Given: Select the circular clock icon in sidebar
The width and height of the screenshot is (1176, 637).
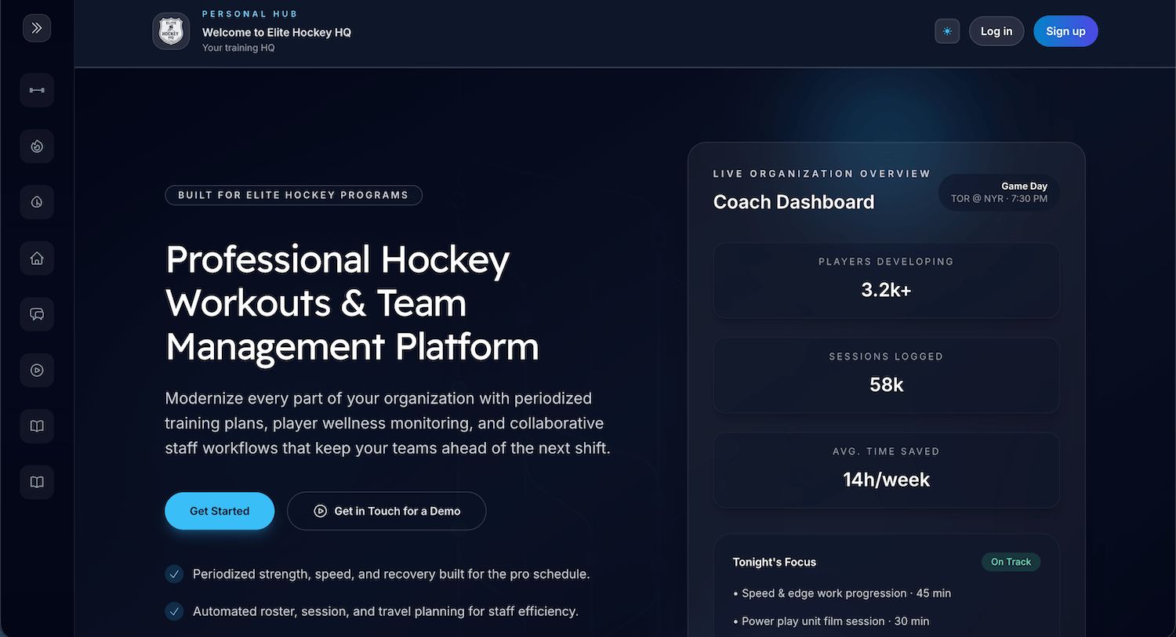Looking at the screenshot, I should point(37,202).
